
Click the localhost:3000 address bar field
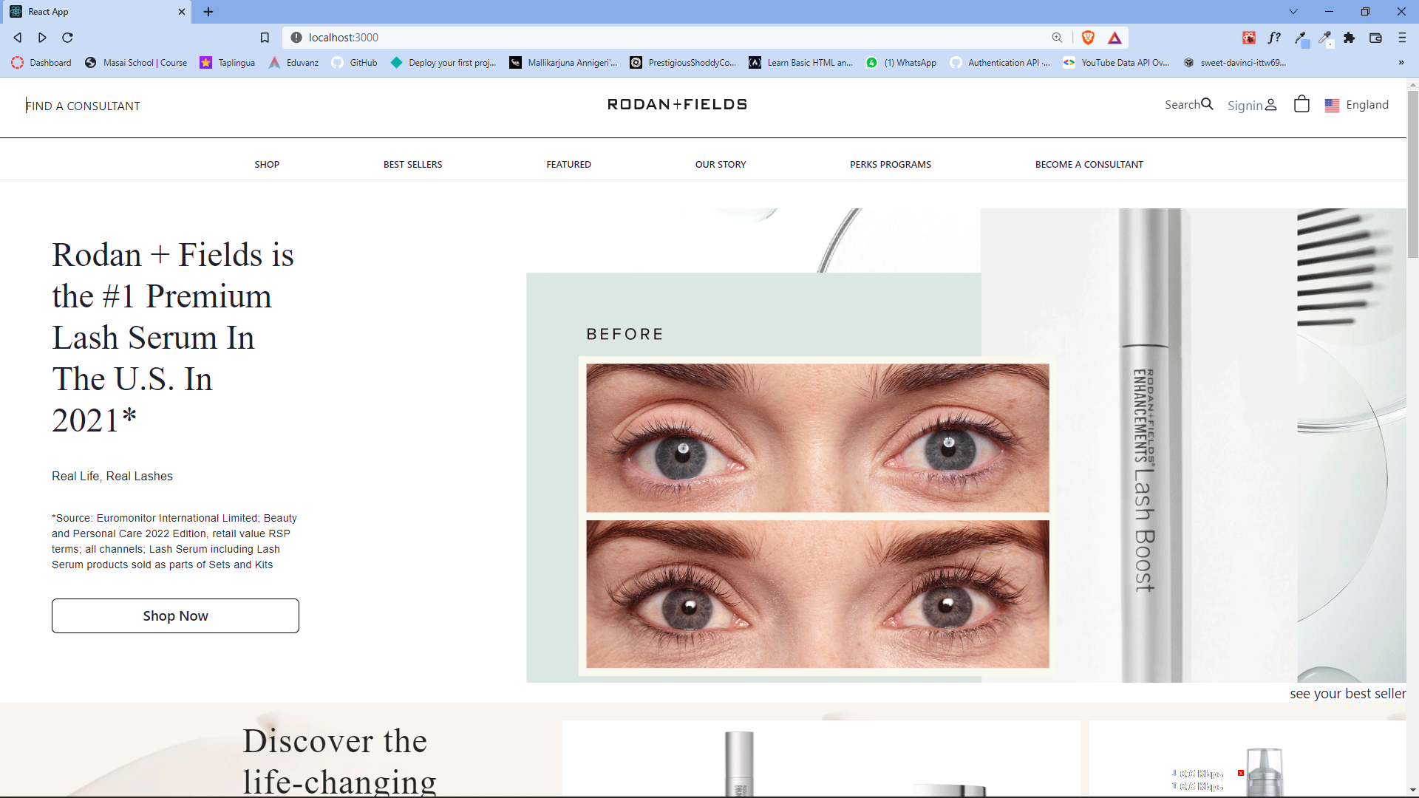pyautogui.click(x=665, y=38)
